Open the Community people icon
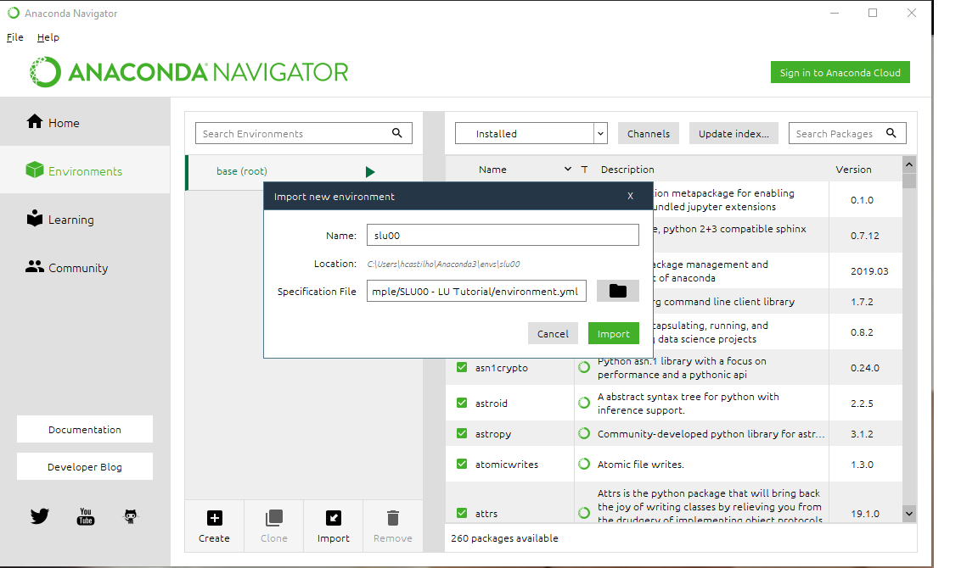This screenshot has height=568, width=978. (35, 266)
